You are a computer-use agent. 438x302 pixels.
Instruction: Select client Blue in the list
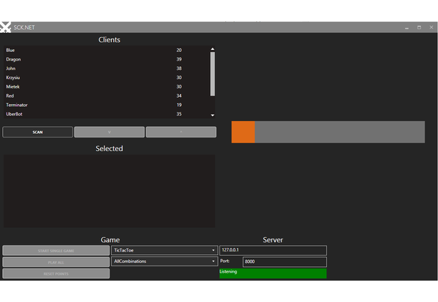pyautogui.click(x=106, y=51)
